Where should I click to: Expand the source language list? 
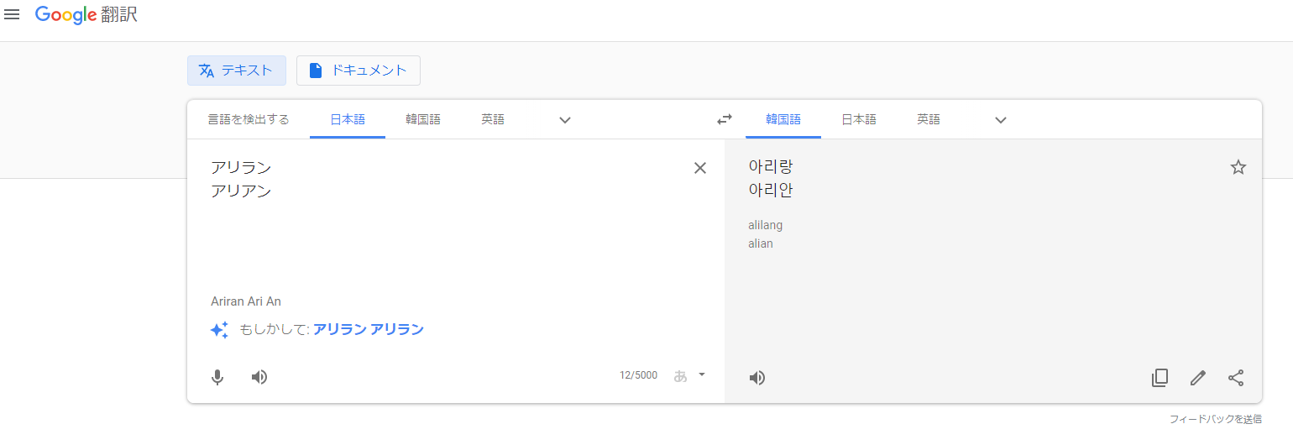565,119
